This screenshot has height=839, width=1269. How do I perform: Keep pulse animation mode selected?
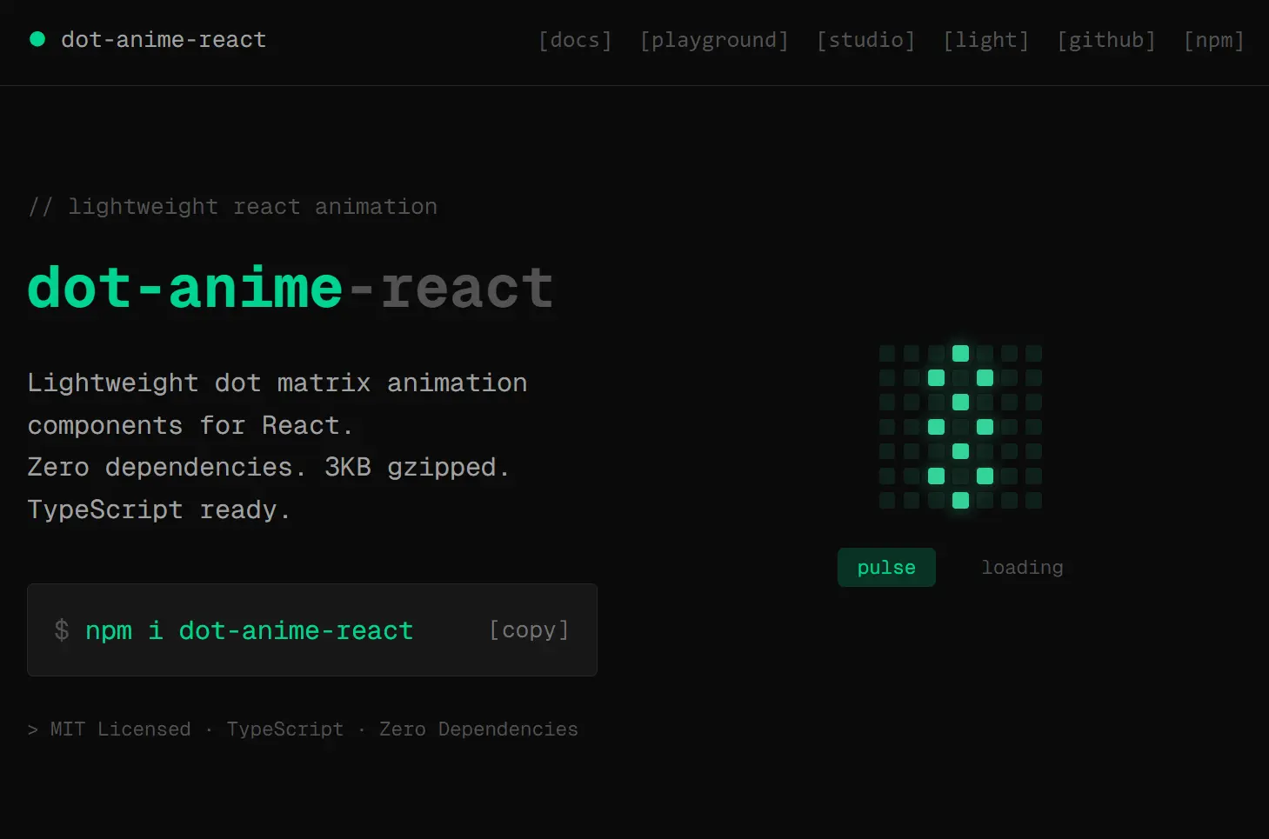886,567
